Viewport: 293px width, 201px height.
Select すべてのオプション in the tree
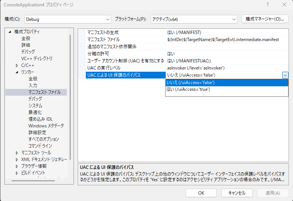pos(44,139)
